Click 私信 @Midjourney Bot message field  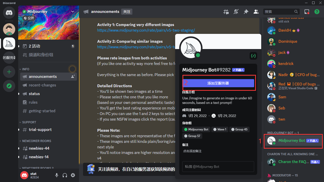(218, 167)
